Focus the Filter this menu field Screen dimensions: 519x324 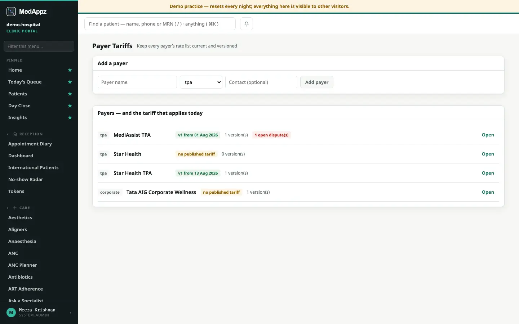(x=39, y=46)
